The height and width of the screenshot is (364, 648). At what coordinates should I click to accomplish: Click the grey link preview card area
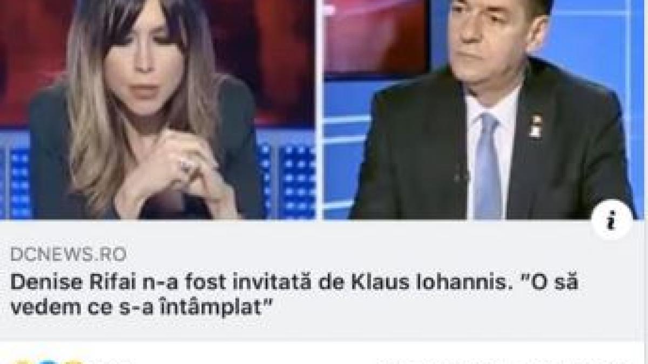pos(324,280)
